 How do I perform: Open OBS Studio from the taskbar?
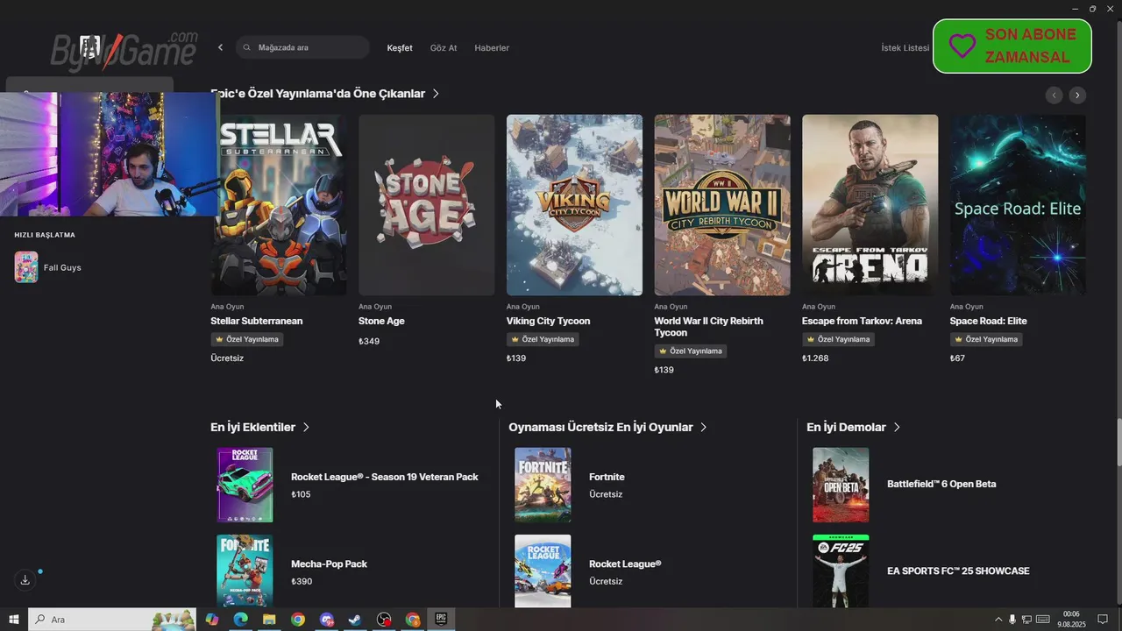pyautogui.click(x=384, y=620)
